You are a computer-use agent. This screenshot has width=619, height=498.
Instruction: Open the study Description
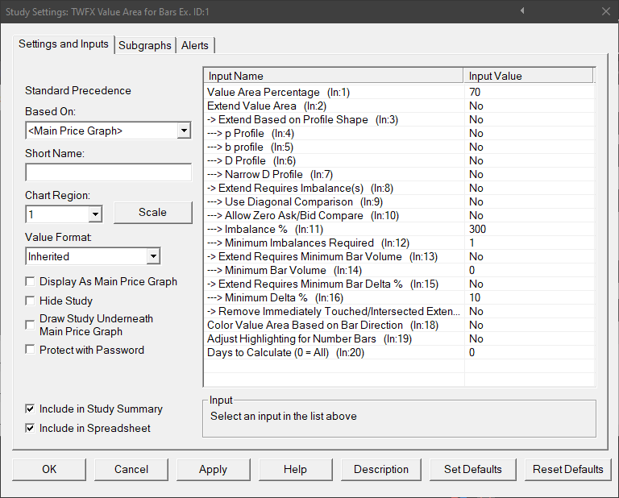coord(381,469)
